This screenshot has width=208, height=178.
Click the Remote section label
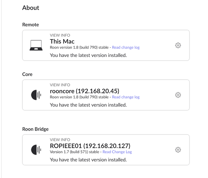coord(31,25)
